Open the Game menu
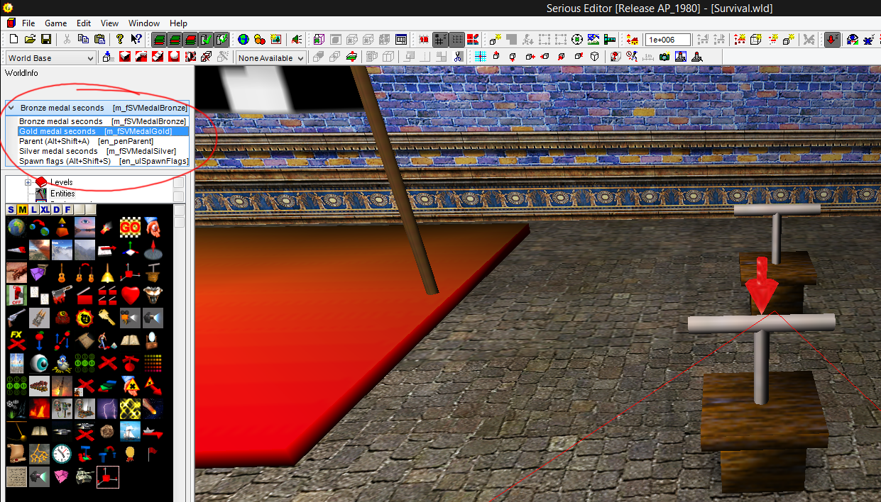 tap(56, 23)
